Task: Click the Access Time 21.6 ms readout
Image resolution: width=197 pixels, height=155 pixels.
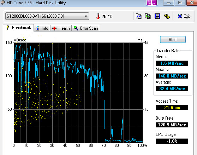Action: click(x=172, y=108)
